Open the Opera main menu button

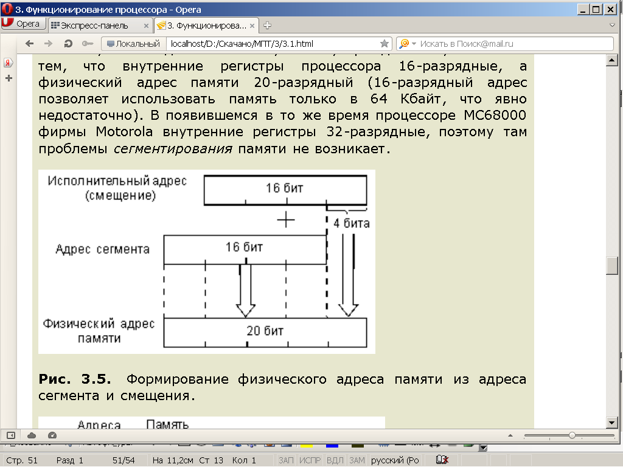click(x=23, y=24)
